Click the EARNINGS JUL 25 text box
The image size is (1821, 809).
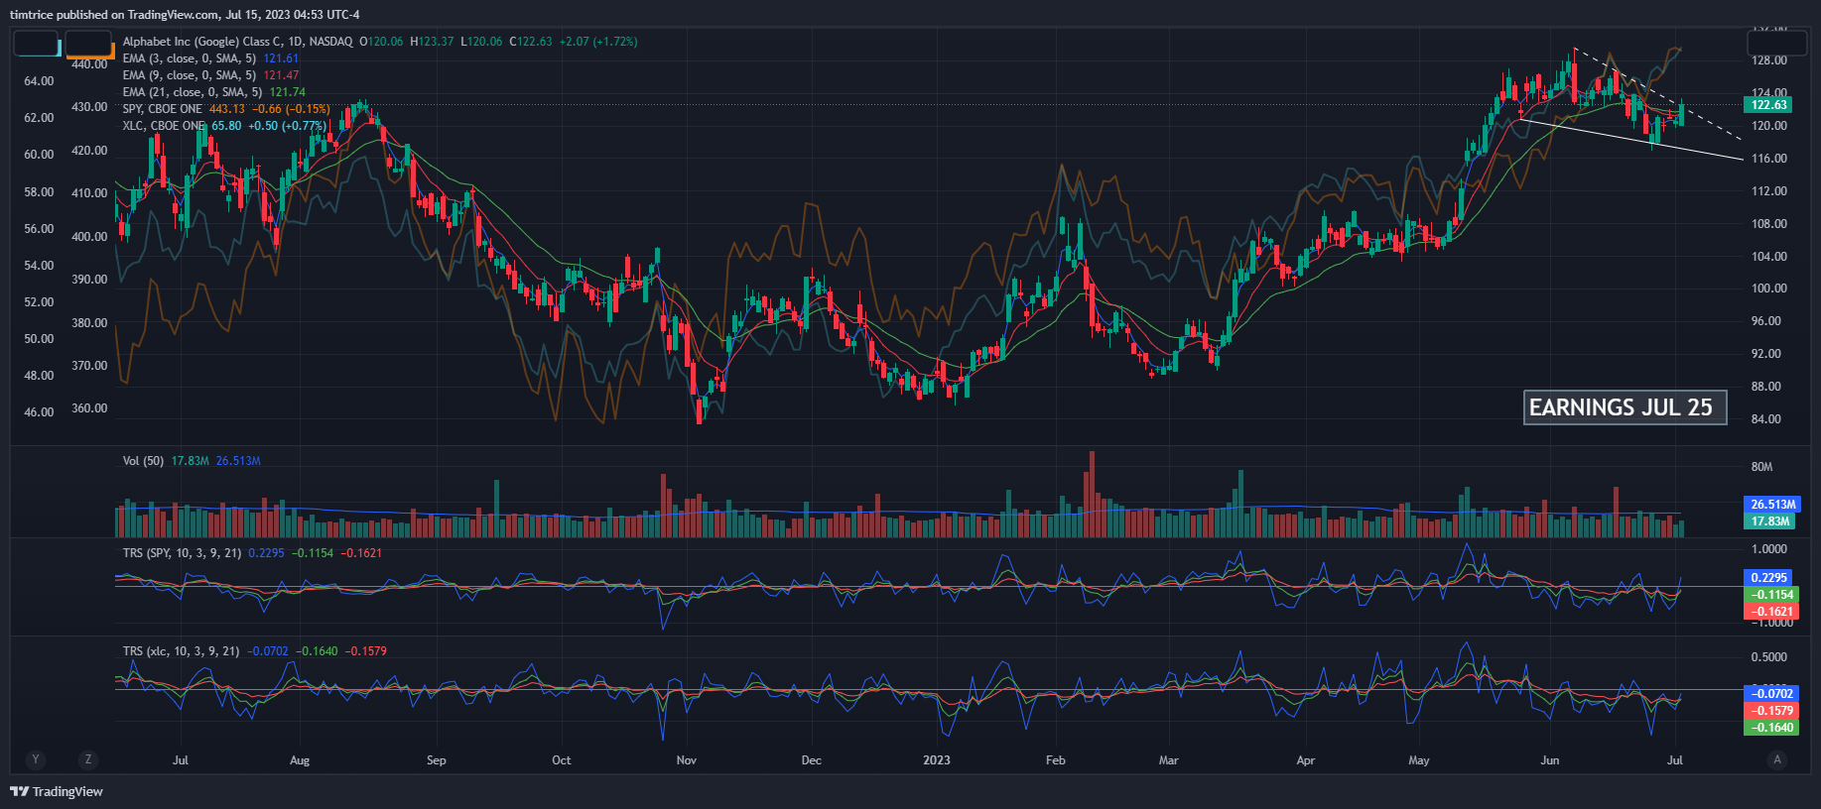1625,407
